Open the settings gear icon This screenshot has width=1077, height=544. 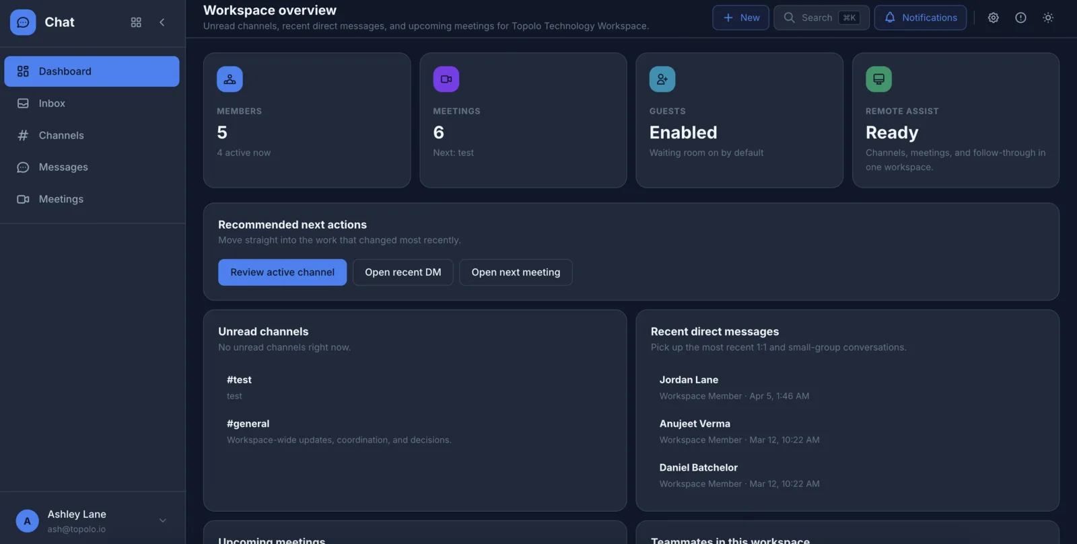pos(993,17)
